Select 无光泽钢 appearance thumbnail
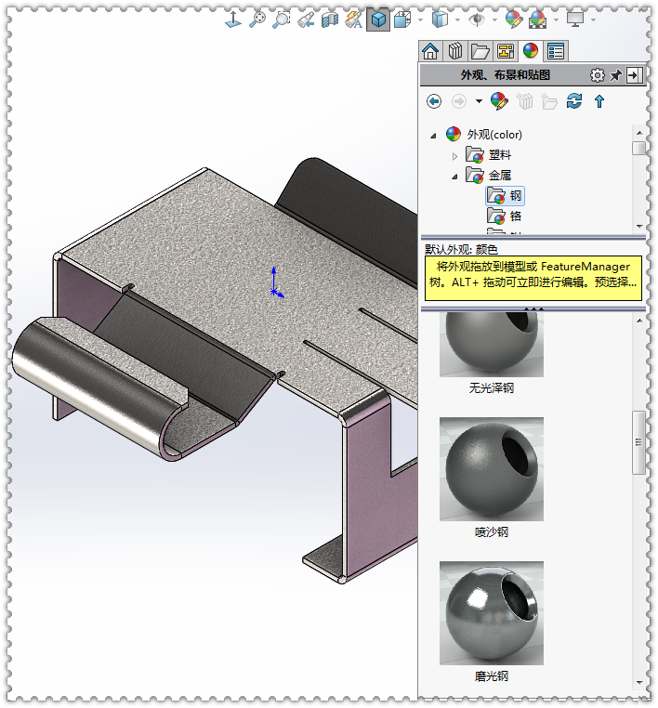 (x=492, y=344)
